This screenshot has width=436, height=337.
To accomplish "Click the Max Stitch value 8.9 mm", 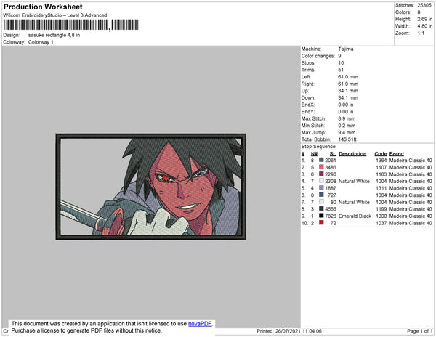I will (347, 118).
